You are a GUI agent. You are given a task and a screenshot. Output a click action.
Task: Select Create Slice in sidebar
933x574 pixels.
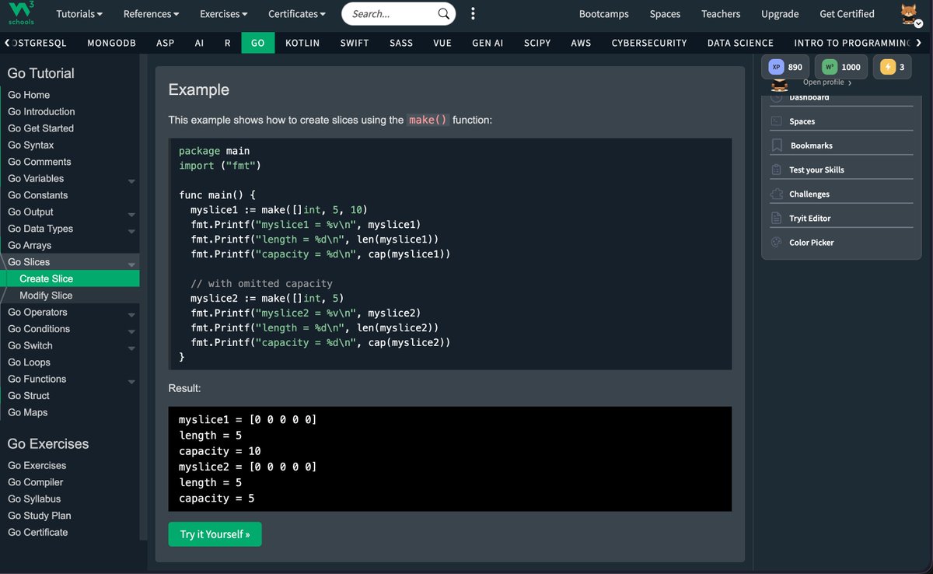70,278
